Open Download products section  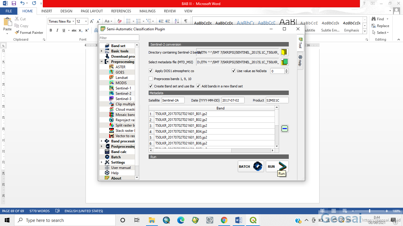120,56
